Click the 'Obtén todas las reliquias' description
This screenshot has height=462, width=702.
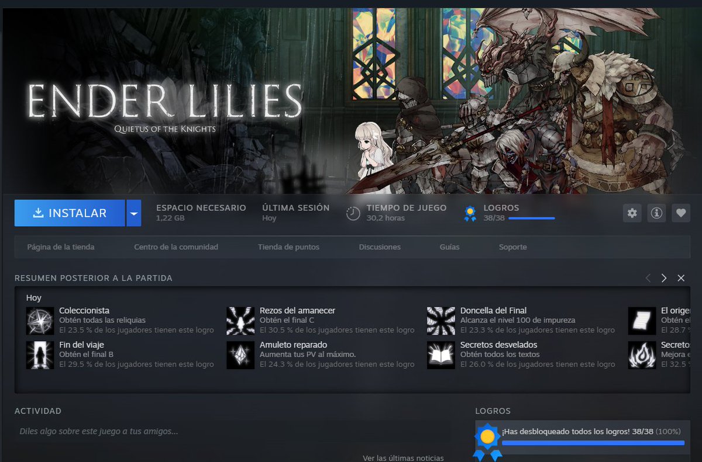(102, 320)
